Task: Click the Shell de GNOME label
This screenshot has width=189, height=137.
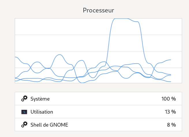Action: click(49, 125)
